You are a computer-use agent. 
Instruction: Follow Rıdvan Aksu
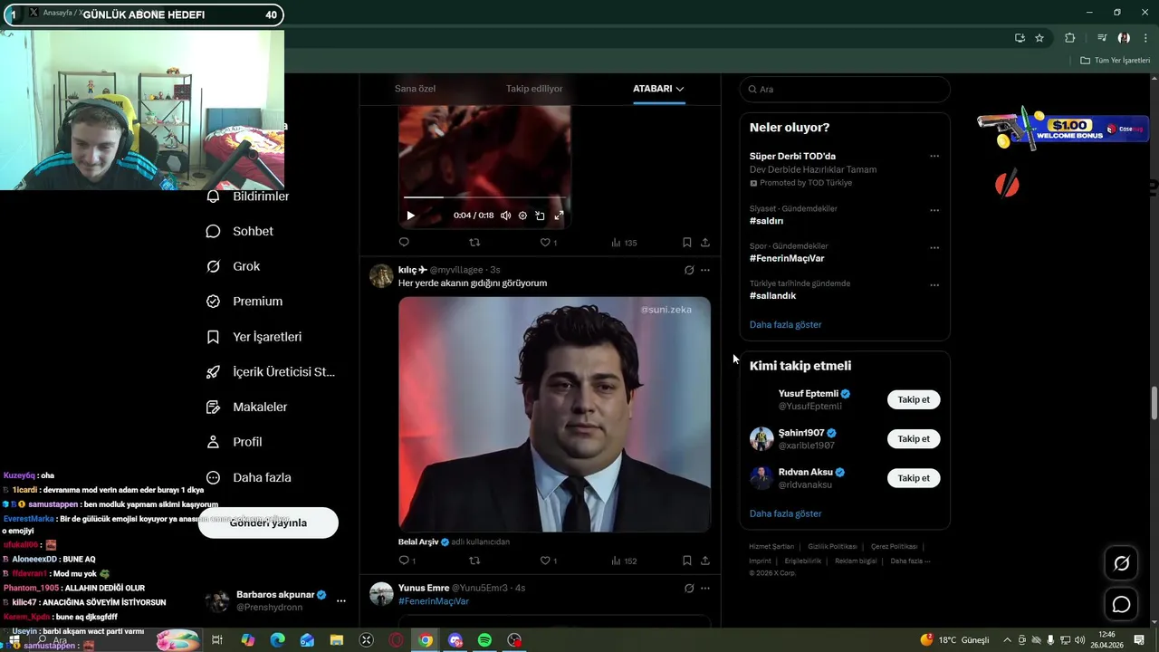click(x=914, y=478)
